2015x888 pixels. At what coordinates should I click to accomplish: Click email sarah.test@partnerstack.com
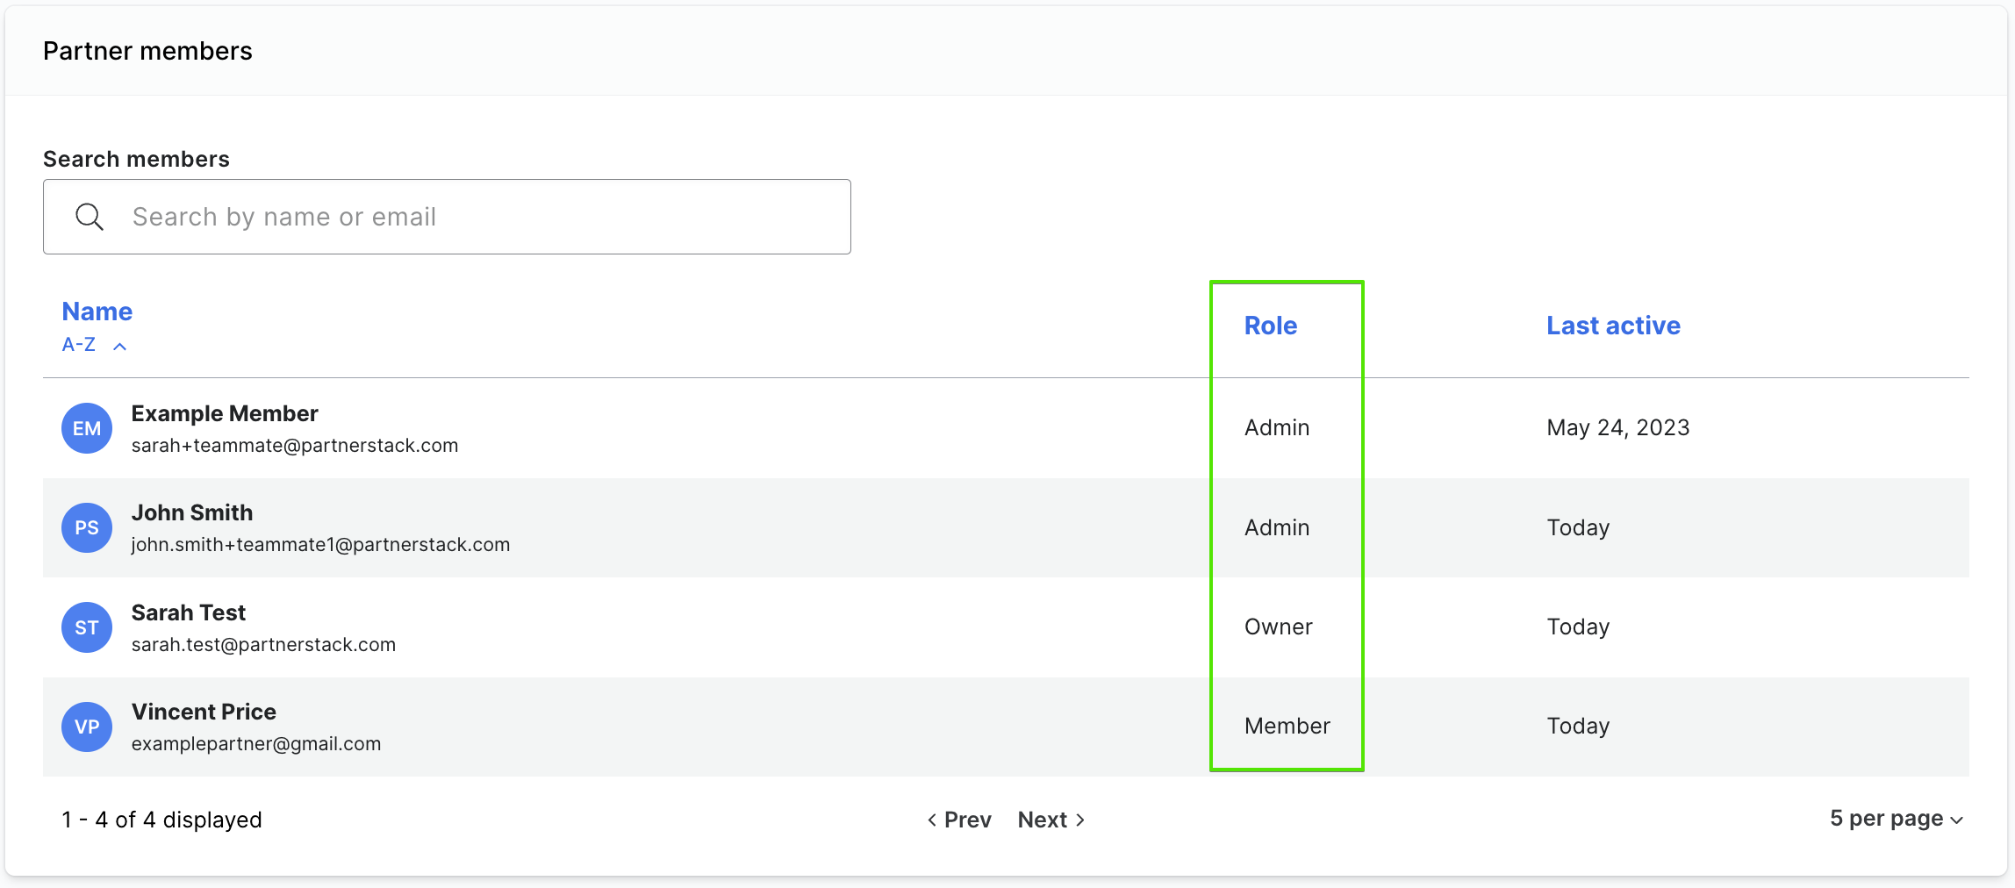point(263,645)
